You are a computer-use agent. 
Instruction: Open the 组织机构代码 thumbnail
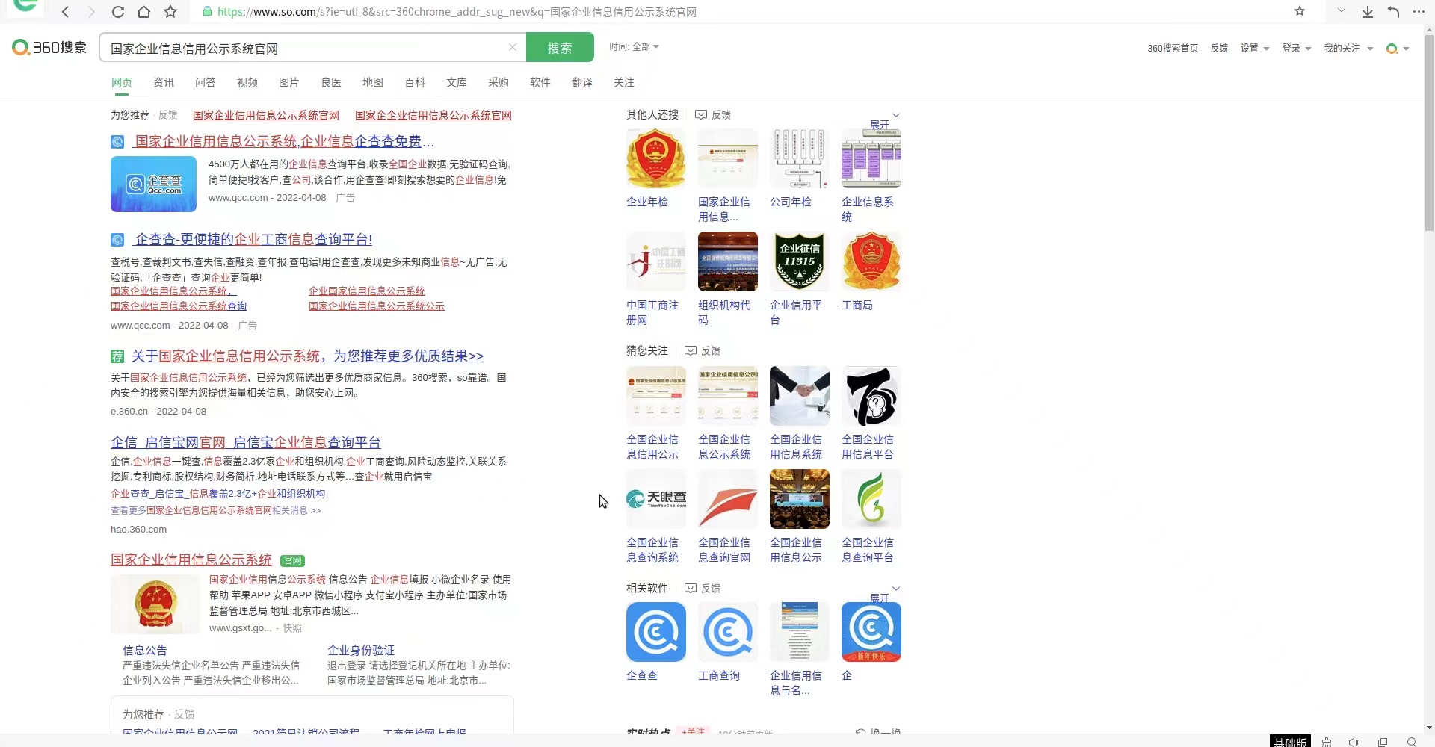(x=727, y=261)
